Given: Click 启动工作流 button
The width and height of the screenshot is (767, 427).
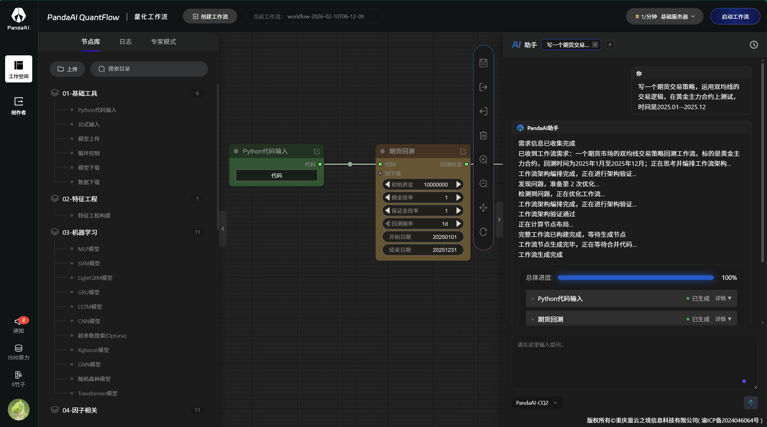Looking at the screenshot, I should click(735, 17).
